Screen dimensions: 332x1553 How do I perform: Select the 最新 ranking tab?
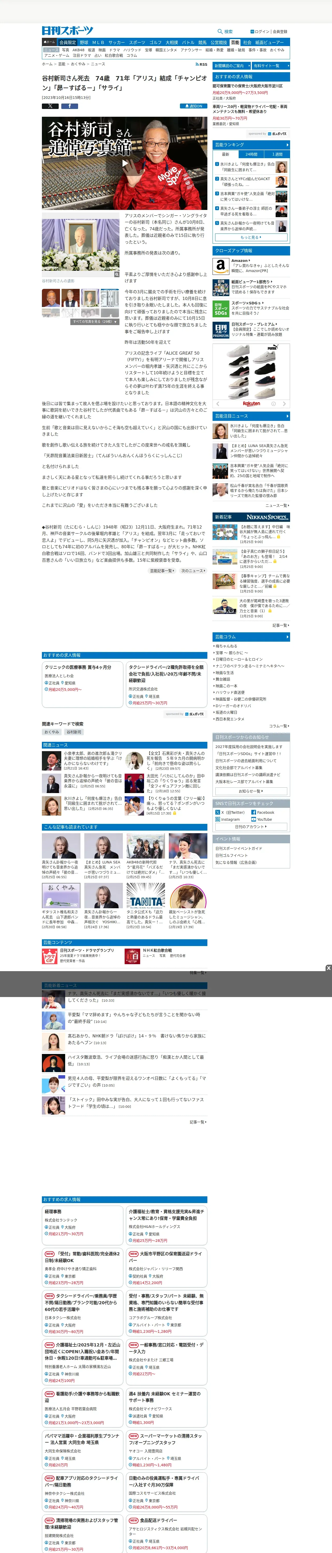pos(225,154)
